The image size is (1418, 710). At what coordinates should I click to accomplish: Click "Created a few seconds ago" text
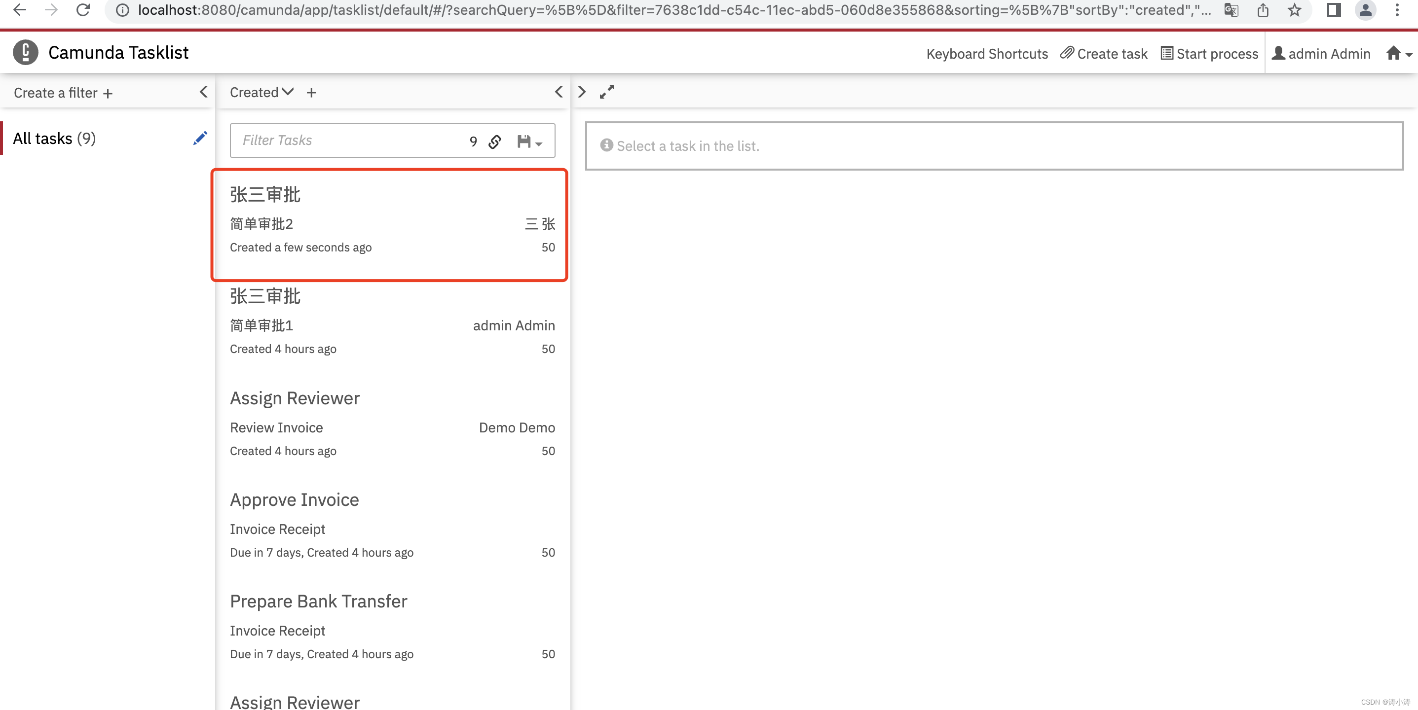300,248
